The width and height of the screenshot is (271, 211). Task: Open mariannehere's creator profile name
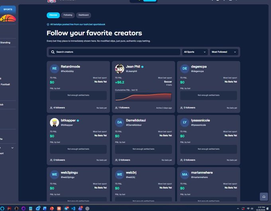(x=202, y=172)
